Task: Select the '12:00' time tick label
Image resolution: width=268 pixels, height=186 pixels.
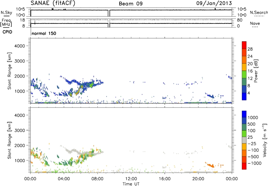Action: 131,179
